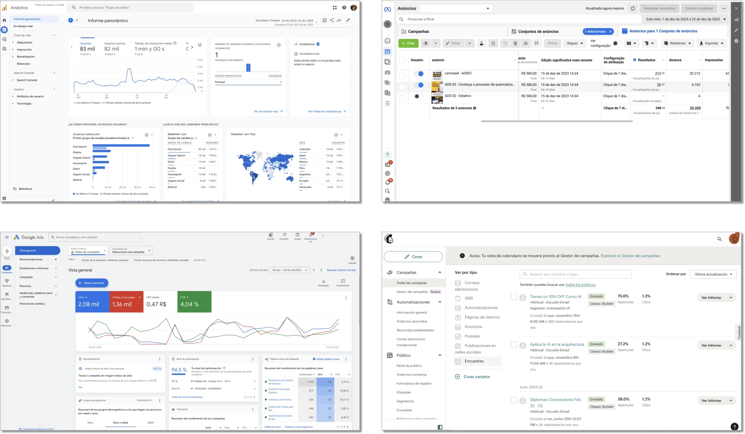The height and width of the screenshot is (434, 745).
Task: Open Biblioteca in Analytics sidebar
Action: point(25,189)
